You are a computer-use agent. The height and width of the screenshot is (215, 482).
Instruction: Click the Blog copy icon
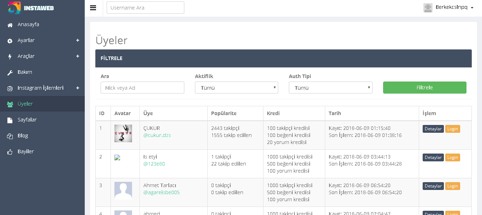pos(10,136)
